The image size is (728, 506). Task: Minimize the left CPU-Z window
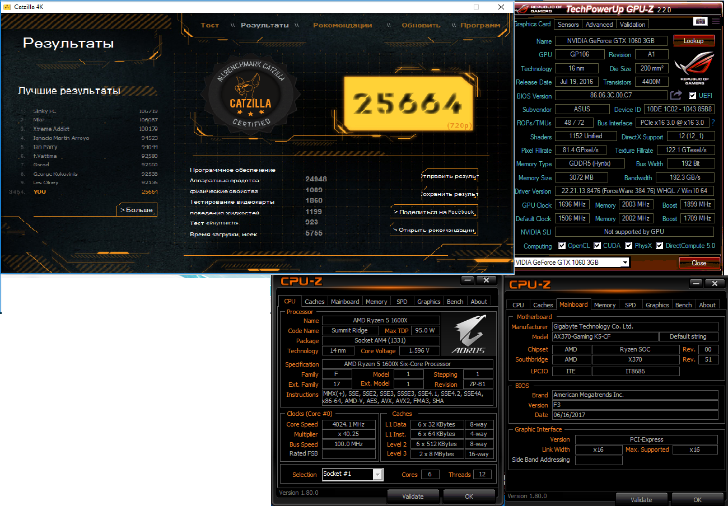point(468,280)
